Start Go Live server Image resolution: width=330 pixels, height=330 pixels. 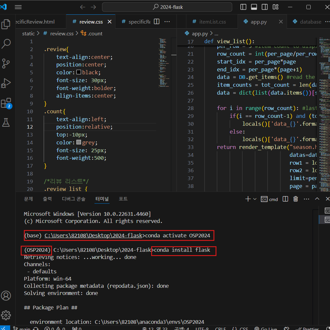coord(266,328)
